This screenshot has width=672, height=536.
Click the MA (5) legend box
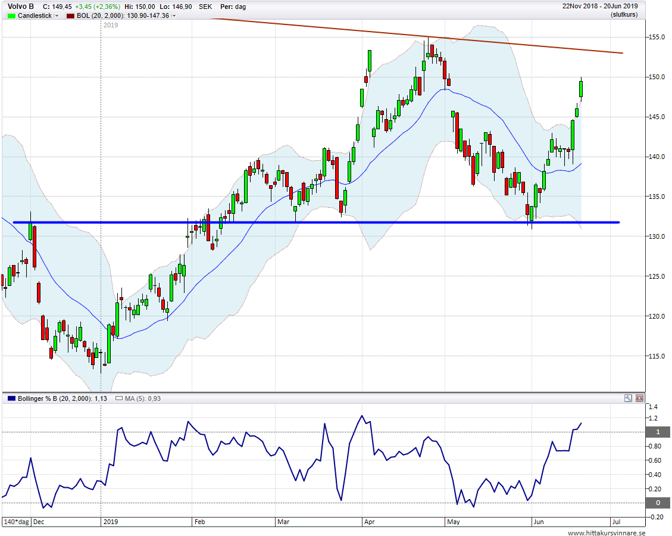point(119,398)
